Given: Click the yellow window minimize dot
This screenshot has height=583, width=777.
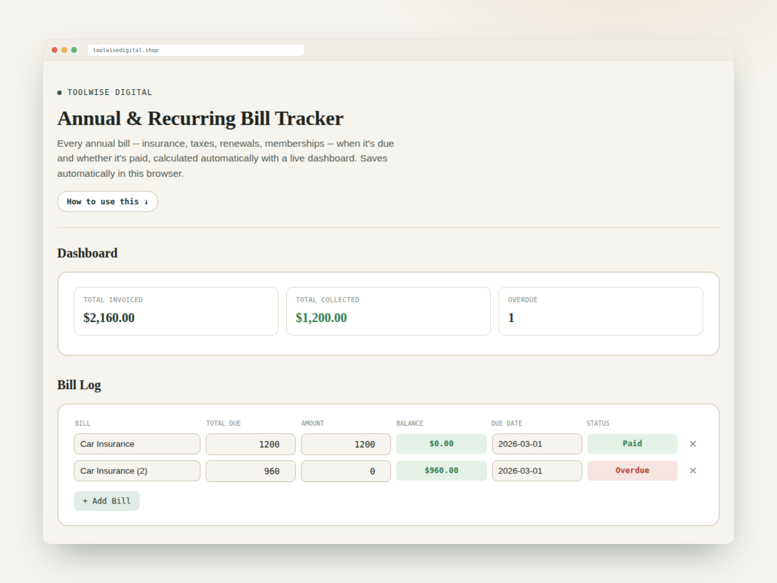Looking at the screenshot, I should click(x=64, y=50).
